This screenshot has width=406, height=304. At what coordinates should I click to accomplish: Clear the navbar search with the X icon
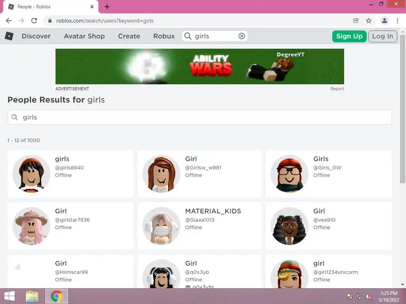(x=242, y=36)
